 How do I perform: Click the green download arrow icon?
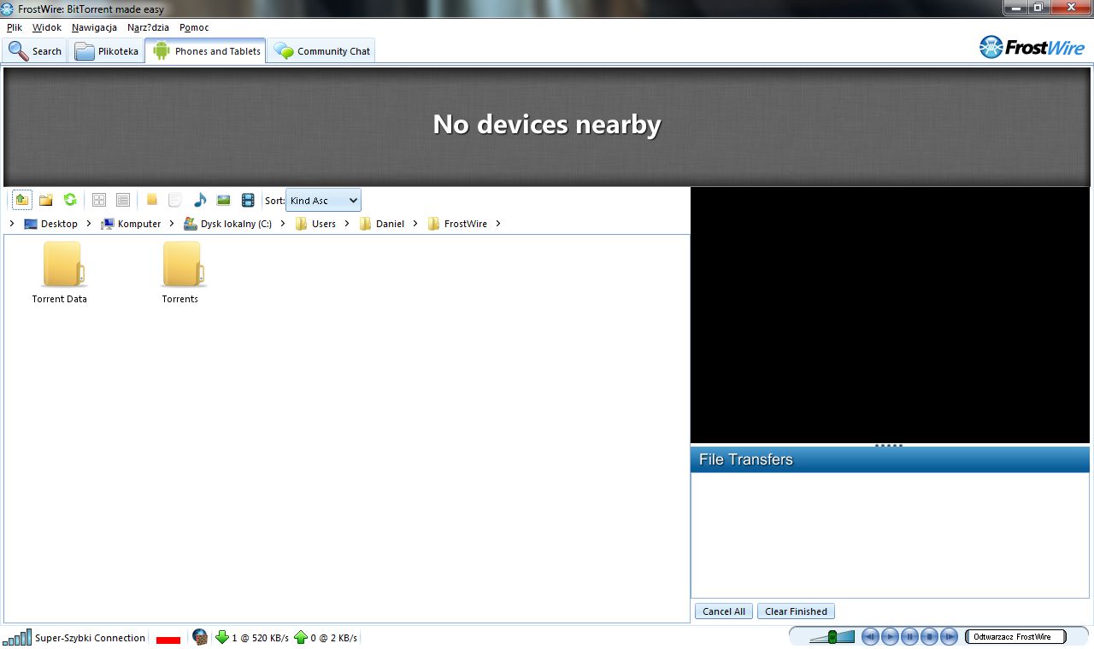(x=222, y=637)
